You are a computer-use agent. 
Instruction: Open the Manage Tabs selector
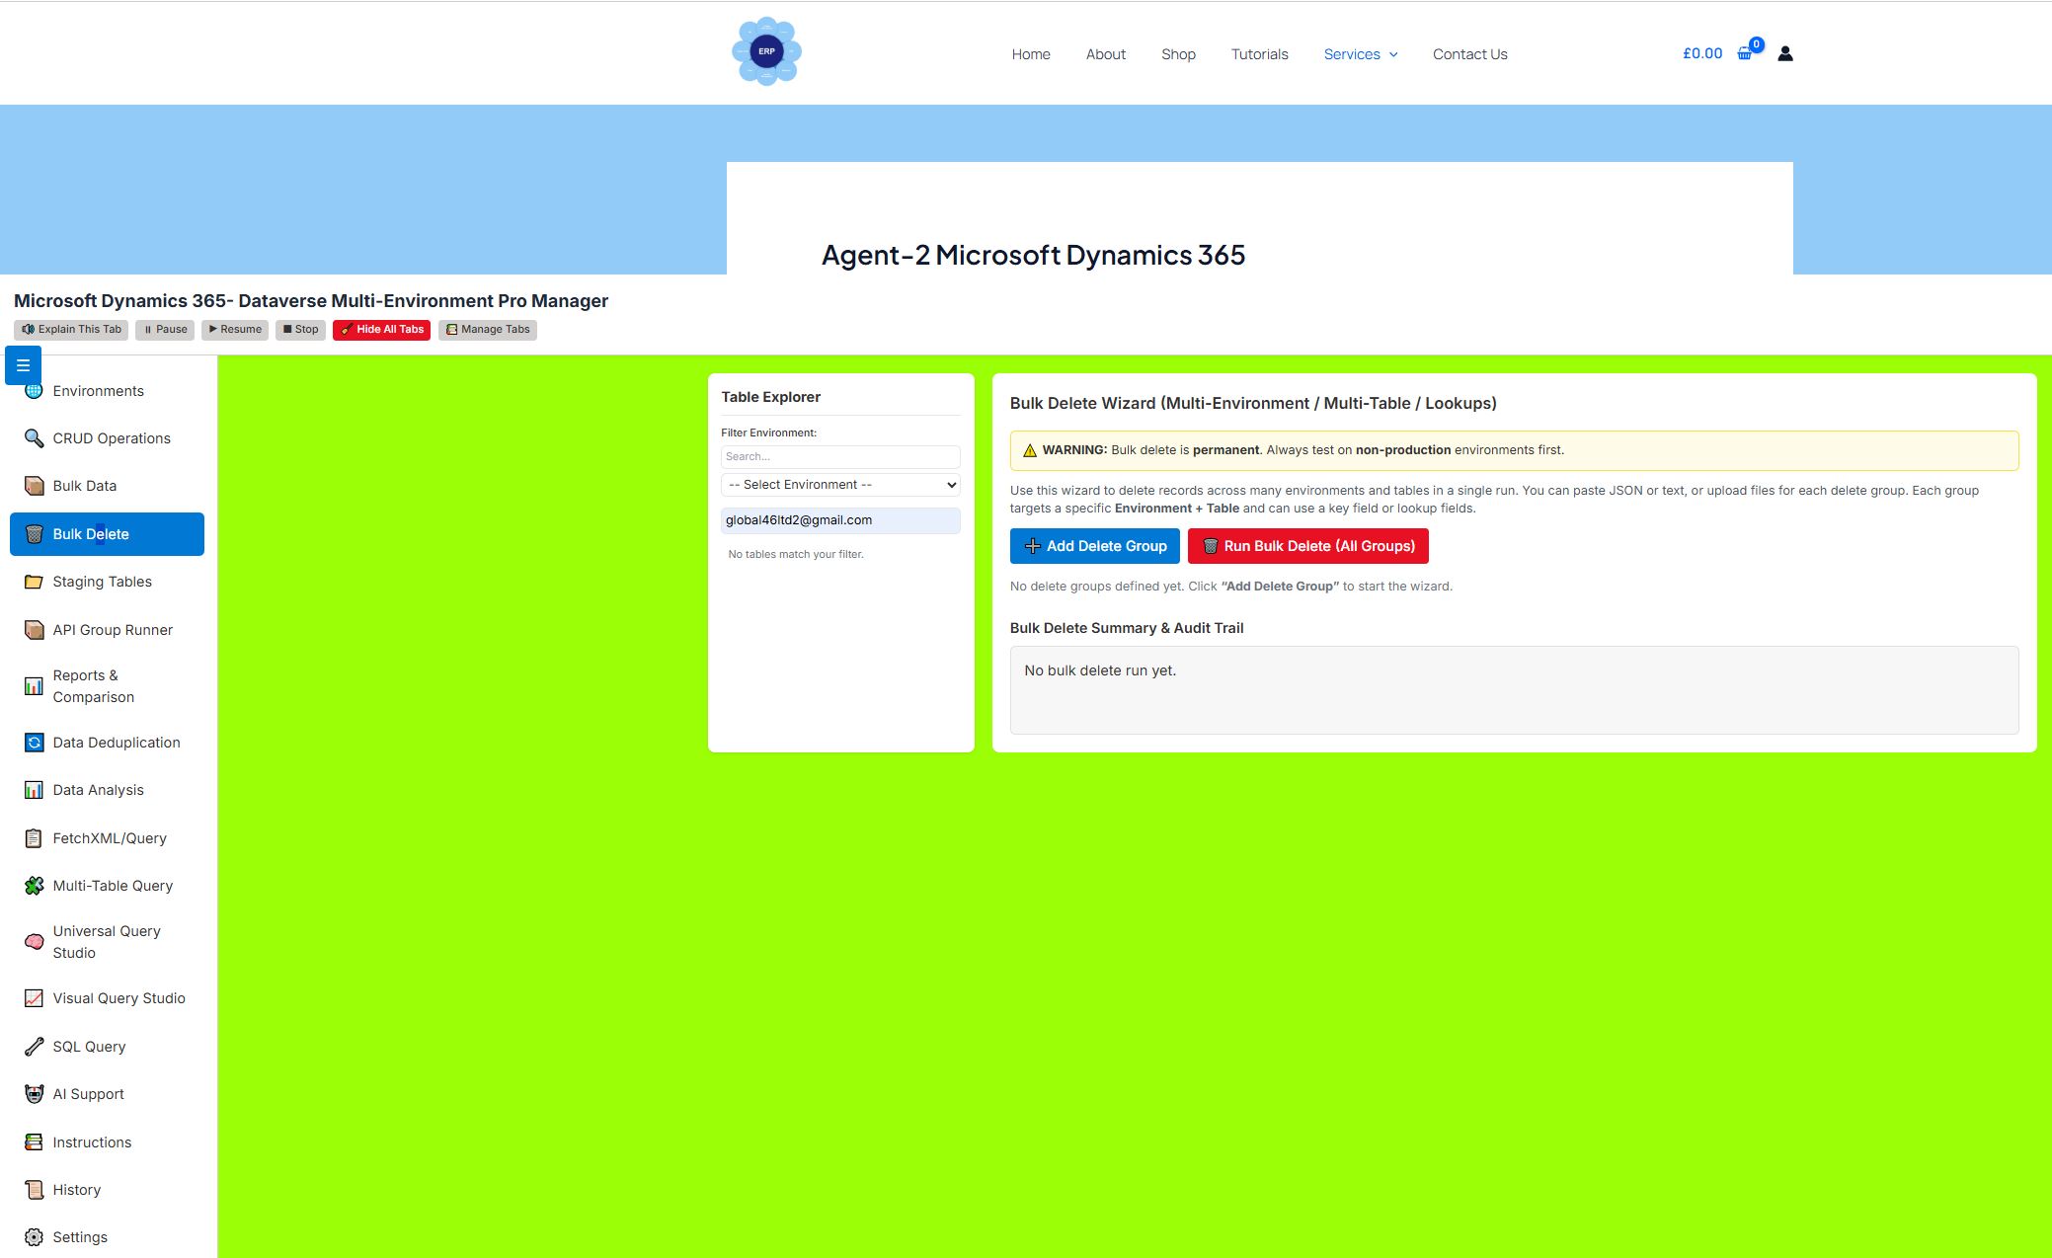(487, 329)
